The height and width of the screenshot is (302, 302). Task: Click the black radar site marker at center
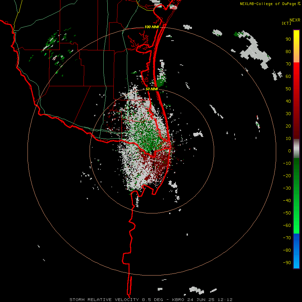pos(152,152)
